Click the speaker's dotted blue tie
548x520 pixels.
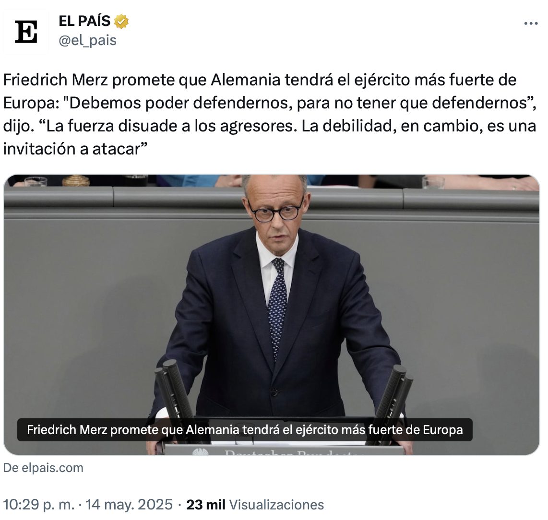pyautogui.click(x=277, y=307)
